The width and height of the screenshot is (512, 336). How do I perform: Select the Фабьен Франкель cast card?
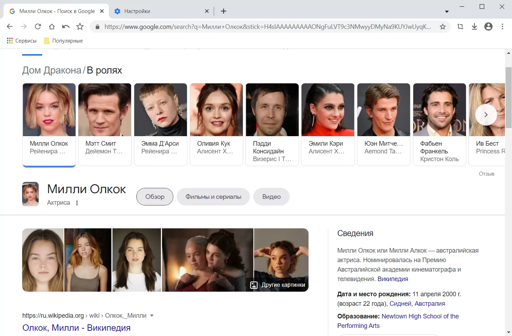coord(440,125)
